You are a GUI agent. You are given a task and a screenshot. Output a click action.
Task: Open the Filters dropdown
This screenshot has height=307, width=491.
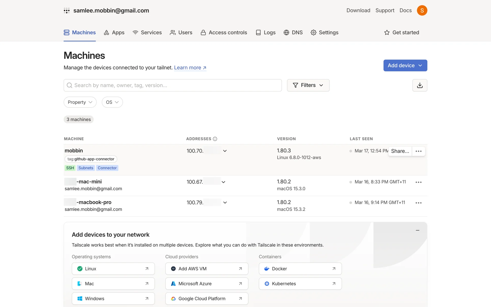click(x=308, y=85)
